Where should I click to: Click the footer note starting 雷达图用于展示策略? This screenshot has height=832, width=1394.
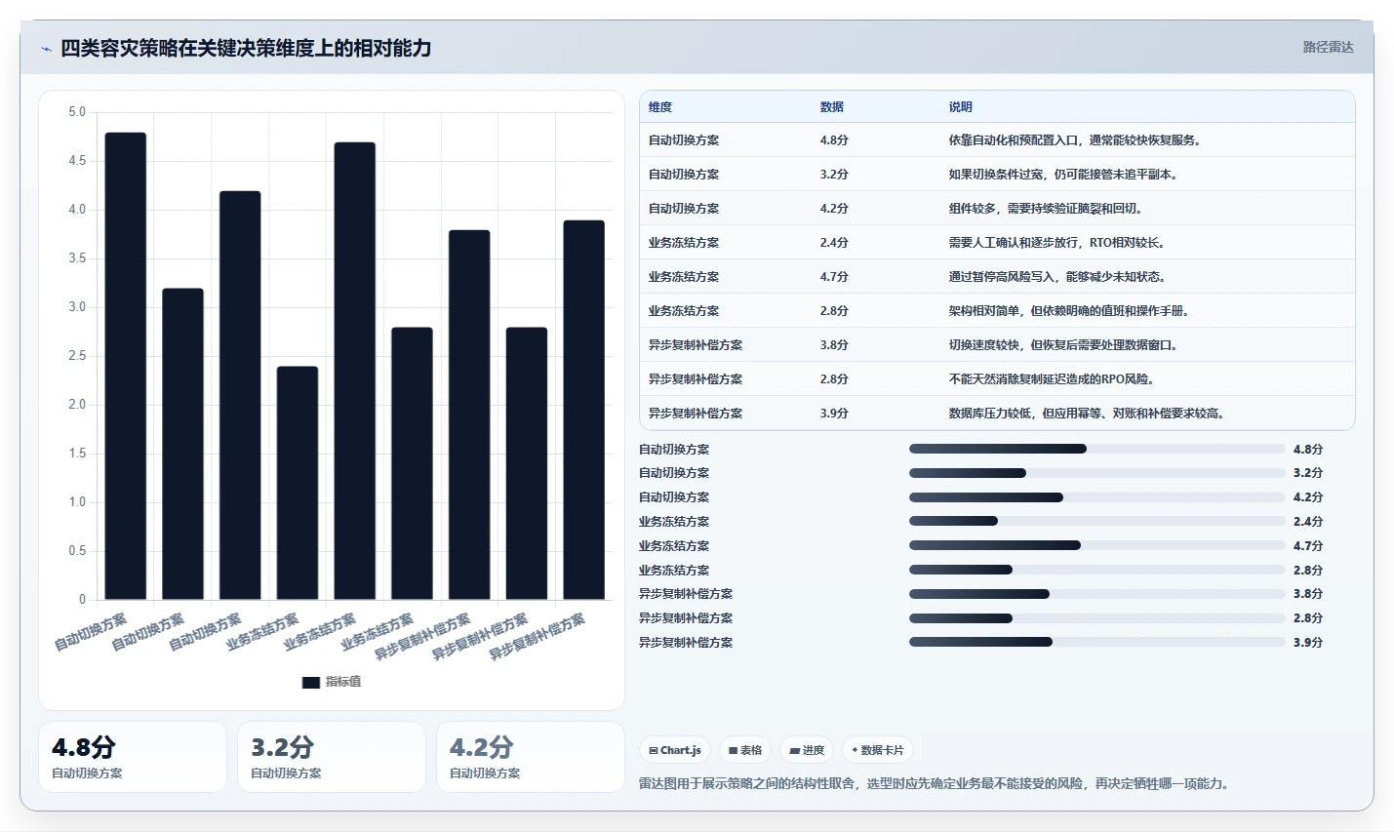tap(934, 783)
